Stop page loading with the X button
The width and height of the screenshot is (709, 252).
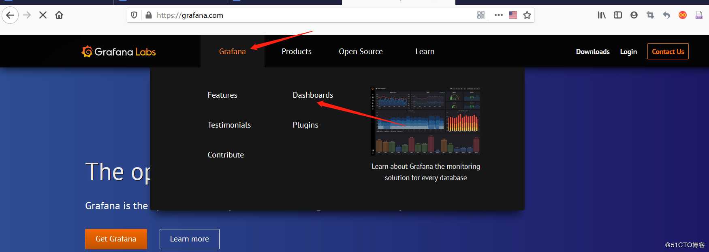pyautogui.click(x=43, y=15)
